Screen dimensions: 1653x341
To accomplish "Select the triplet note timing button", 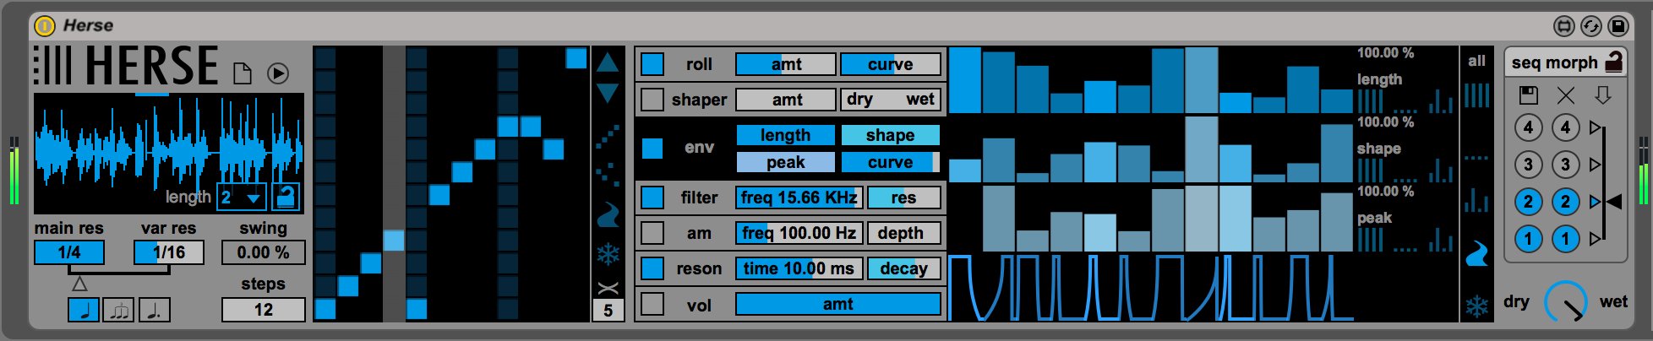I will [x=118, y=310].
